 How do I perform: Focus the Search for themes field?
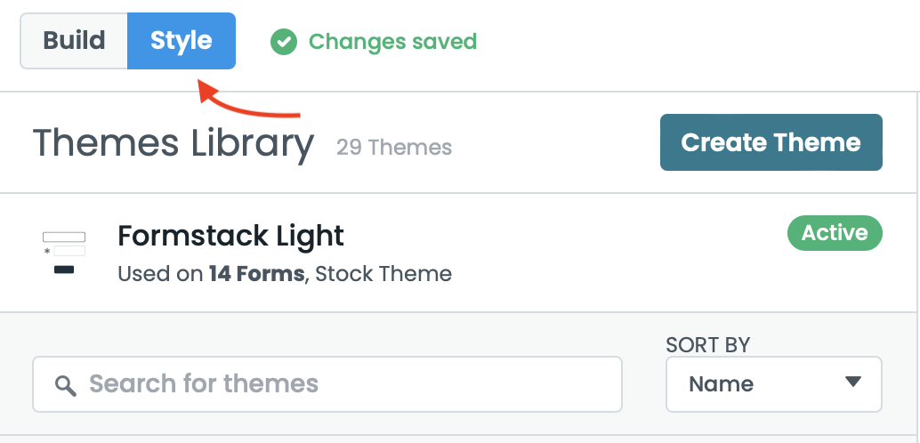pyautogui.click(x=338, y=384)
